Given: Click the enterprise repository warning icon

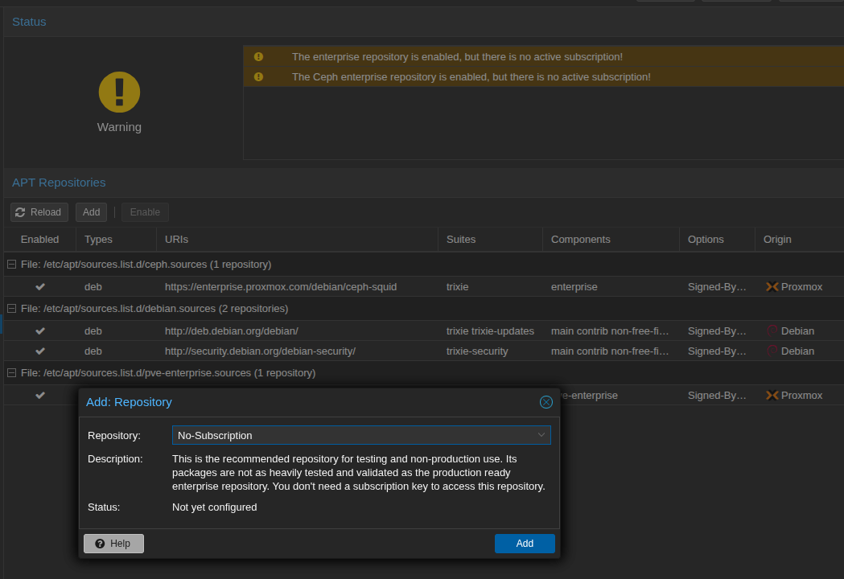Looking at the screenshot, I should pos(258,57).
